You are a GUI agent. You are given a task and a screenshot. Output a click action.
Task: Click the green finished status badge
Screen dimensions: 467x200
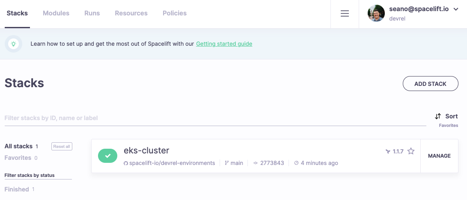pyautogui.click(x=107, y=156)
